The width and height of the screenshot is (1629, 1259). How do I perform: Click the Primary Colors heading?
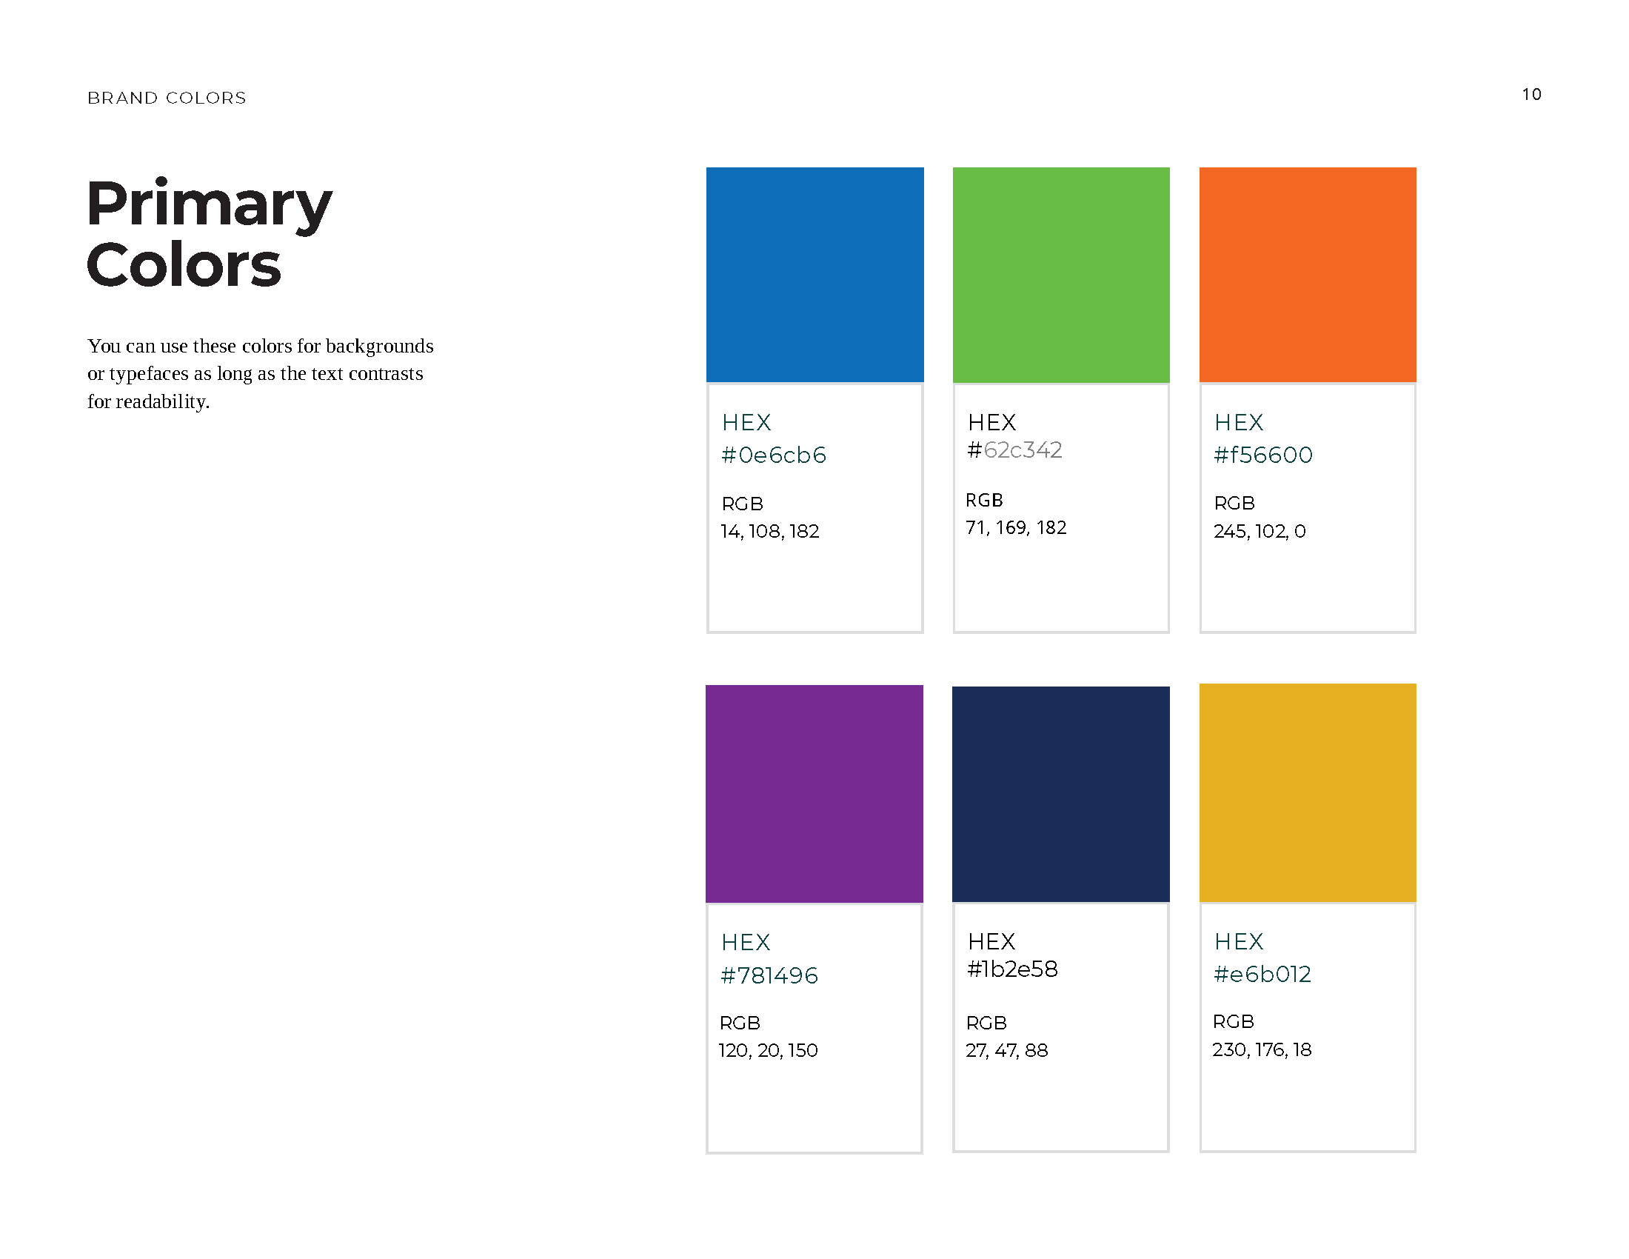(x=209, y=233)
